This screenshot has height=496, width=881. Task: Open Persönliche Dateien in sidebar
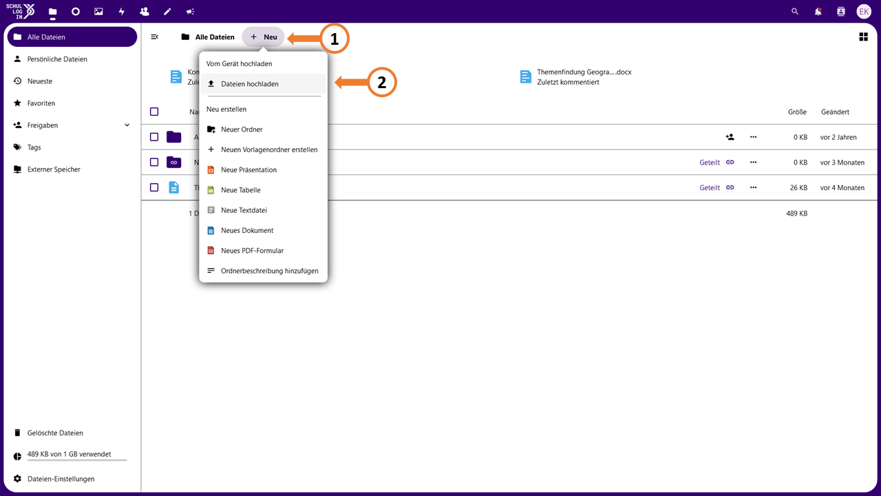72,59
